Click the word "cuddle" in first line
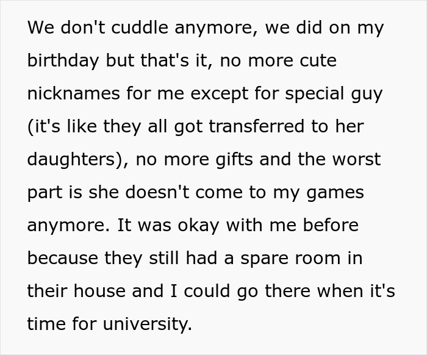Viewport: 427px width, 355px height. point(140,27)
